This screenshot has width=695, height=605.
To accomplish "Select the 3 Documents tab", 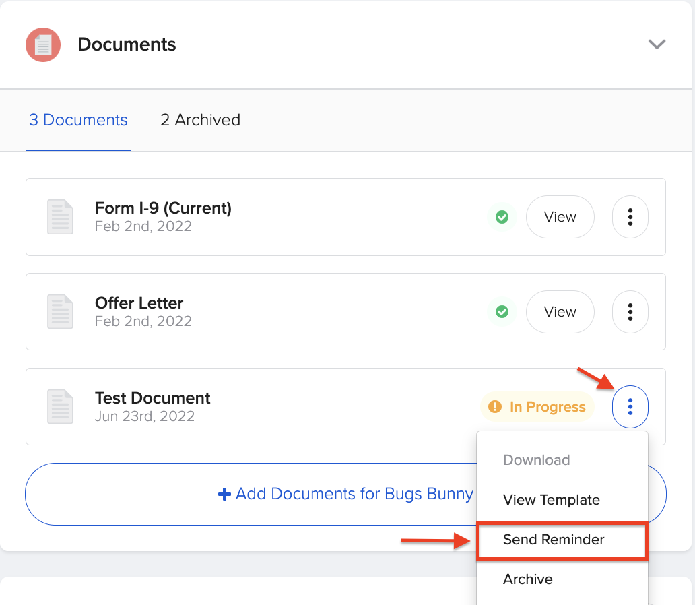I will pos(78,119).
